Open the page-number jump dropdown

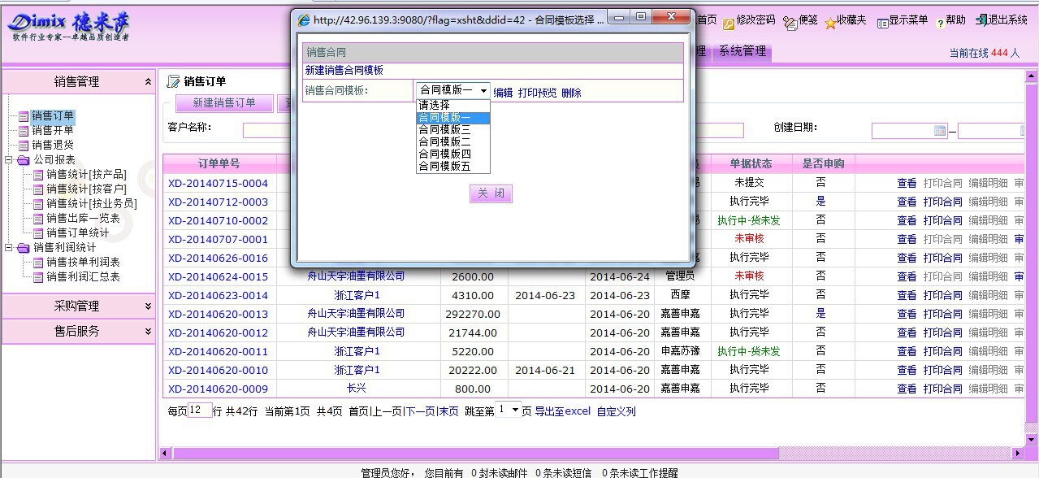point(515,411)
